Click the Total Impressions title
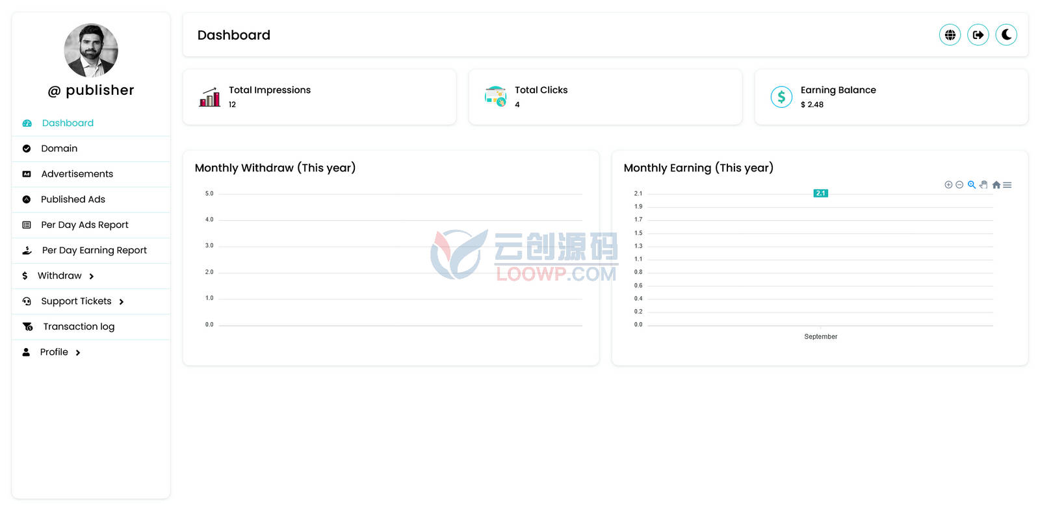 point(270,90)
